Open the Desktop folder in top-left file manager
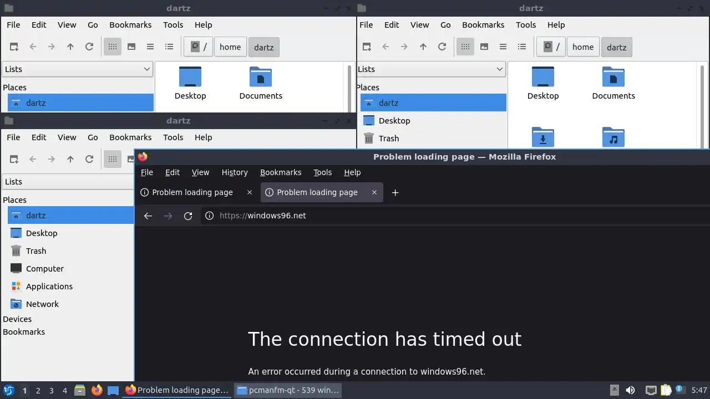The image size is (710, 399). [x=190, y=83]
